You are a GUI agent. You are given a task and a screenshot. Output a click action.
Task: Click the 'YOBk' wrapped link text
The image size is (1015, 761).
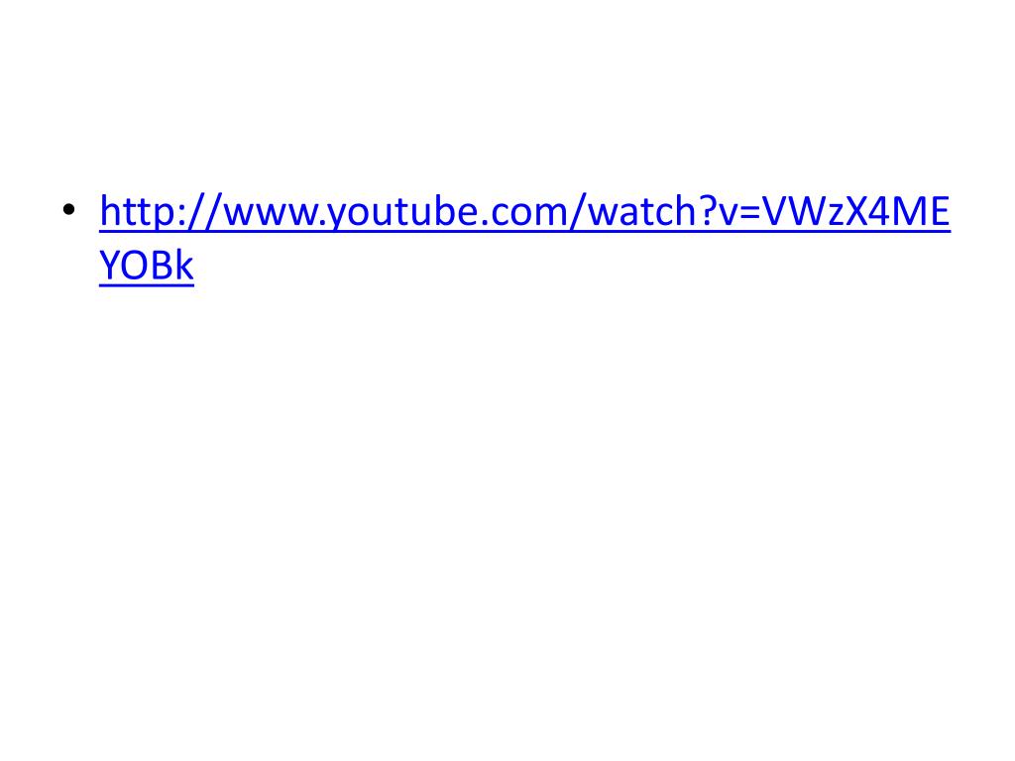click(x=147, y=265)
